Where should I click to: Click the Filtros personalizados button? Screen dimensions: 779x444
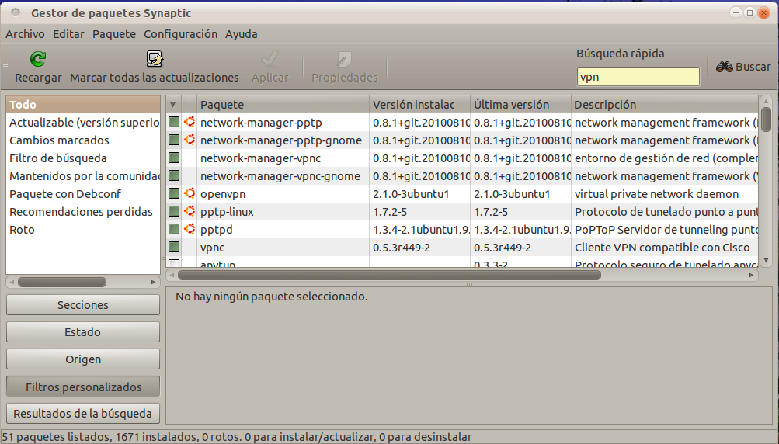pyautogui.click(x=83, y=387)
